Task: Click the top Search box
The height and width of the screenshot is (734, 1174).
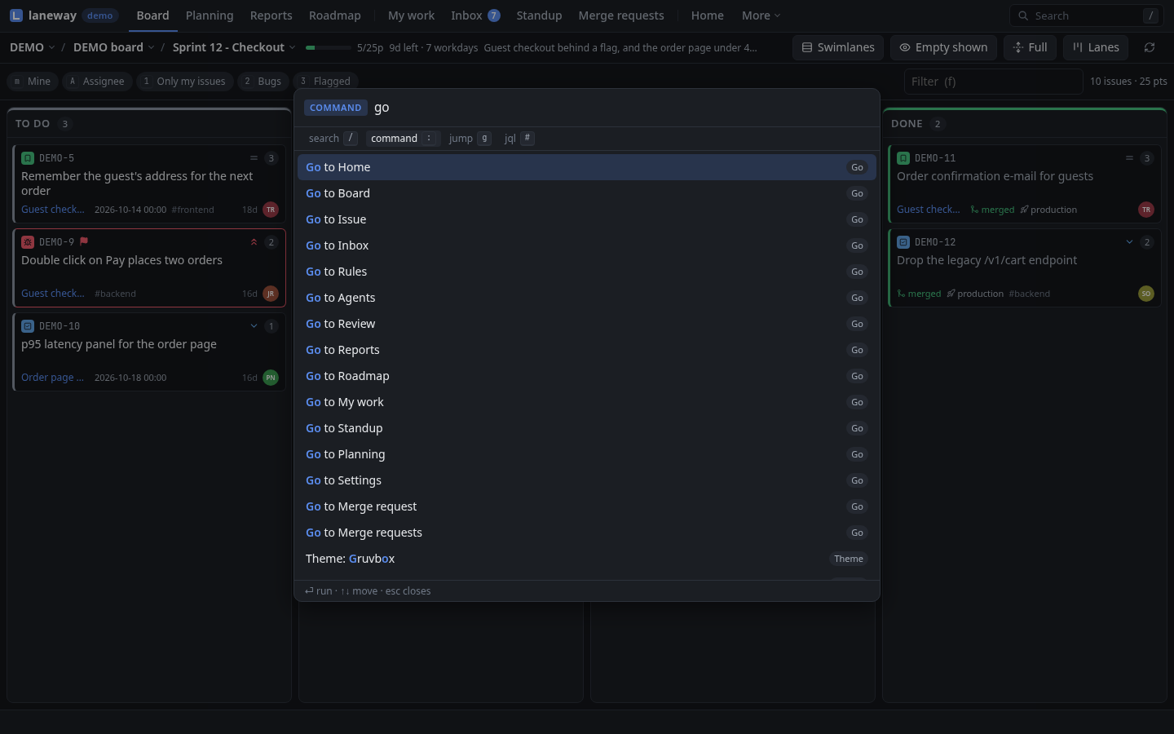Action: pyautogui.click(x=1088, y=15)
